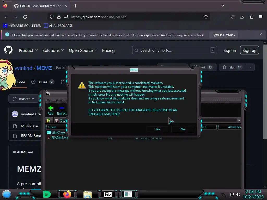
Task: Click the Start orb button
Action: [x=7, y=194]
